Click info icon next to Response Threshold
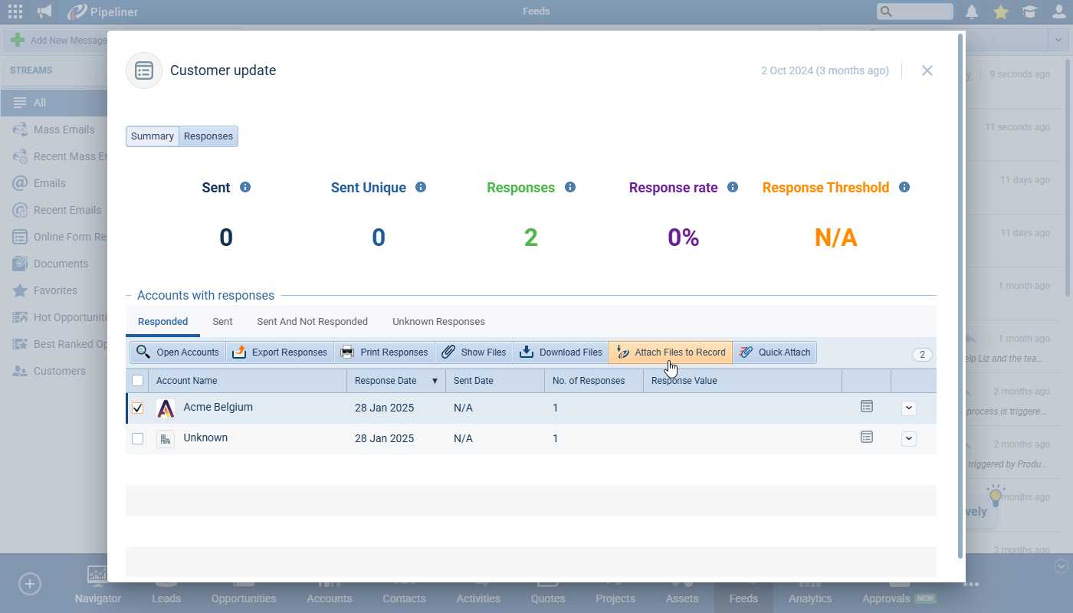The width and height of the screenshot is (1073, 613). pos(904,187)
